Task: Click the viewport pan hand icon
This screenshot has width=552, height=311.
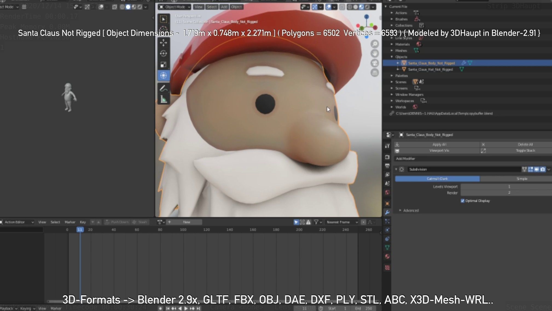Action: (375, 53)
